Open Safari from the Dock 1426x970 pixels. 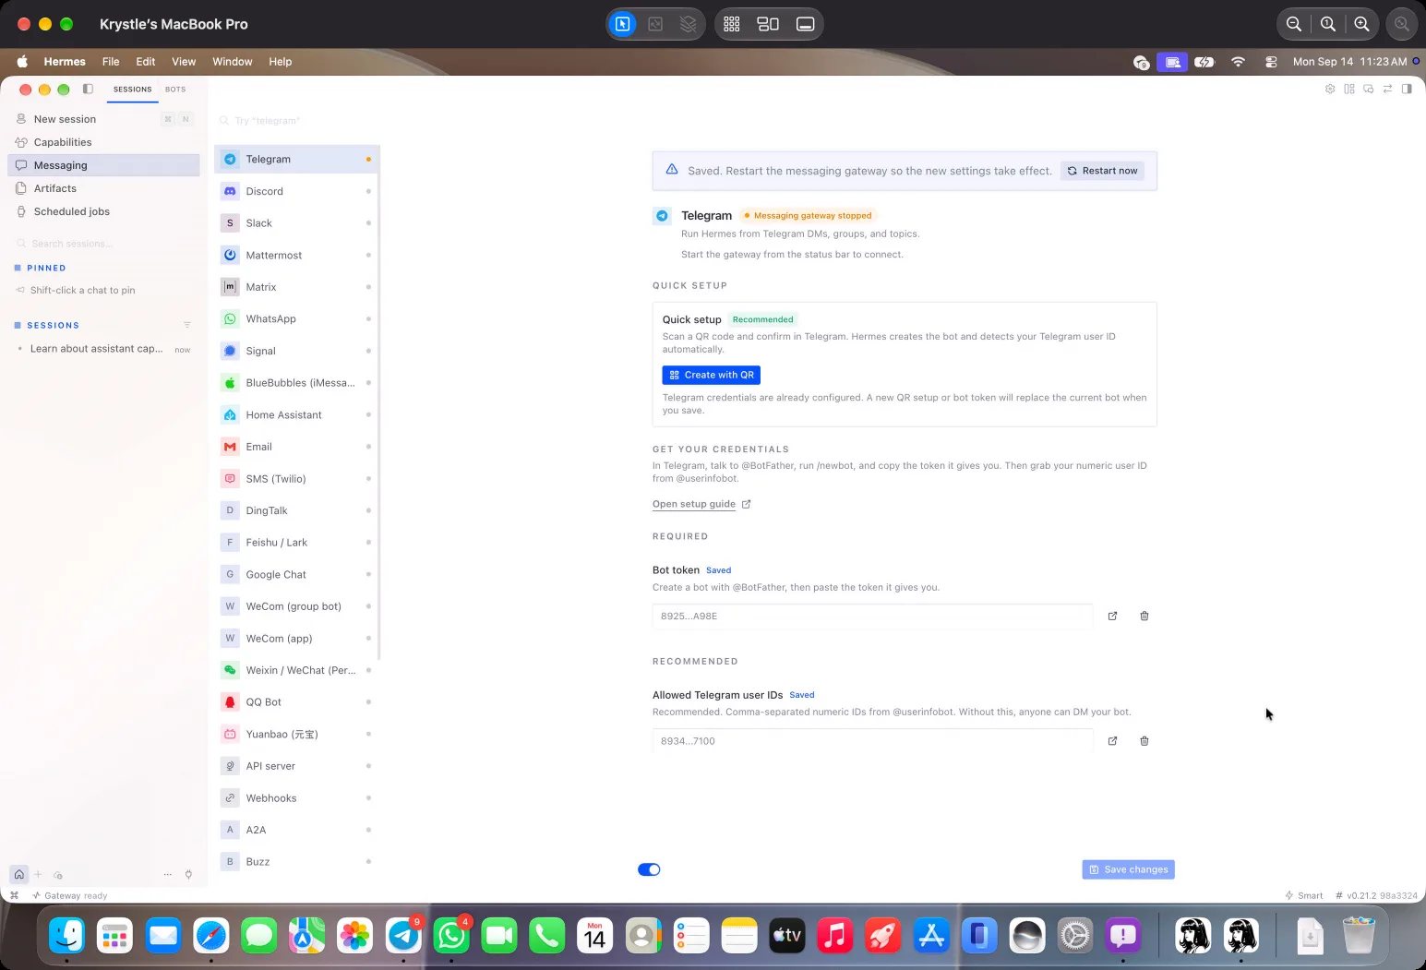[211, 936]
